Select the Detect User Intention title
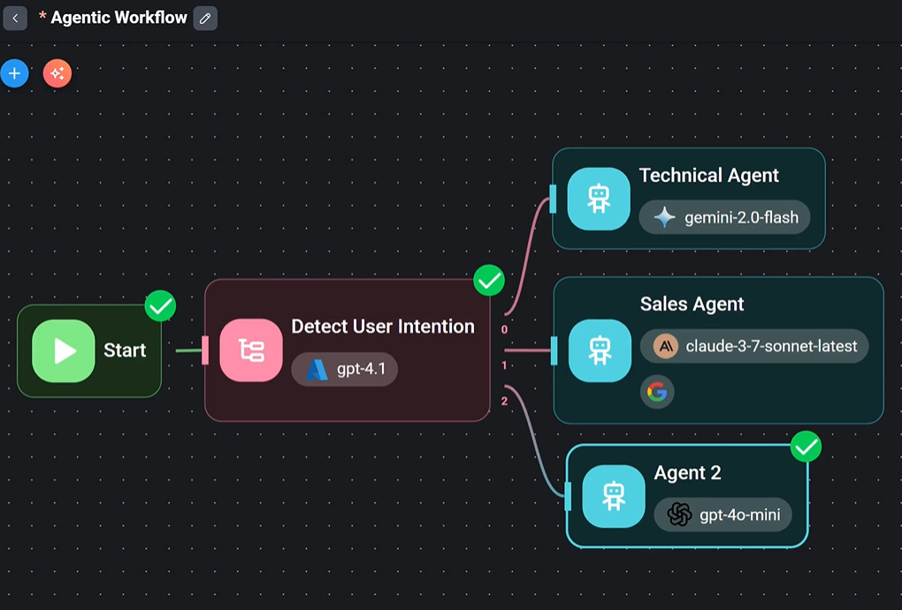Image resolution: width=902 pixels, height=610 pixels. [x=383, y=326]
